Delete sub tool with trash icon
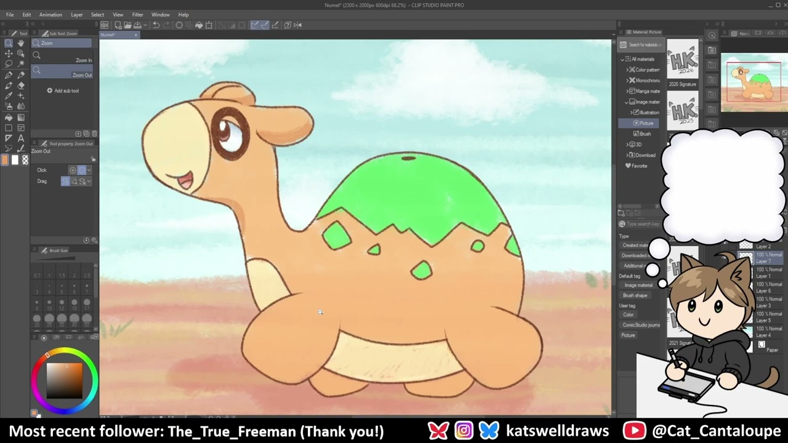Viewport: 788px width, 443px height. [x=94, y=134]
